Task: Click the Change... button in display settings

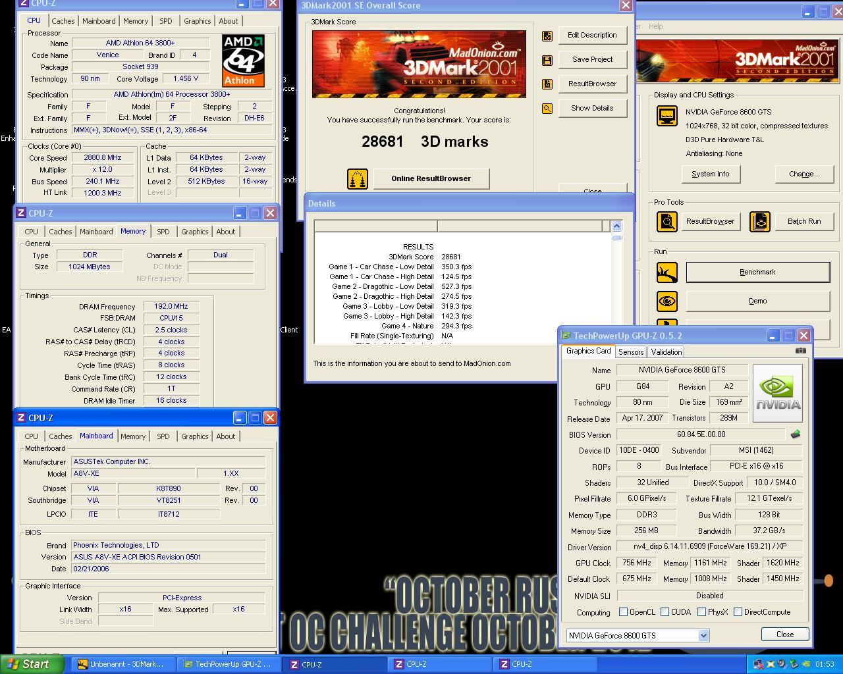Action: click(x=804, y=174)
